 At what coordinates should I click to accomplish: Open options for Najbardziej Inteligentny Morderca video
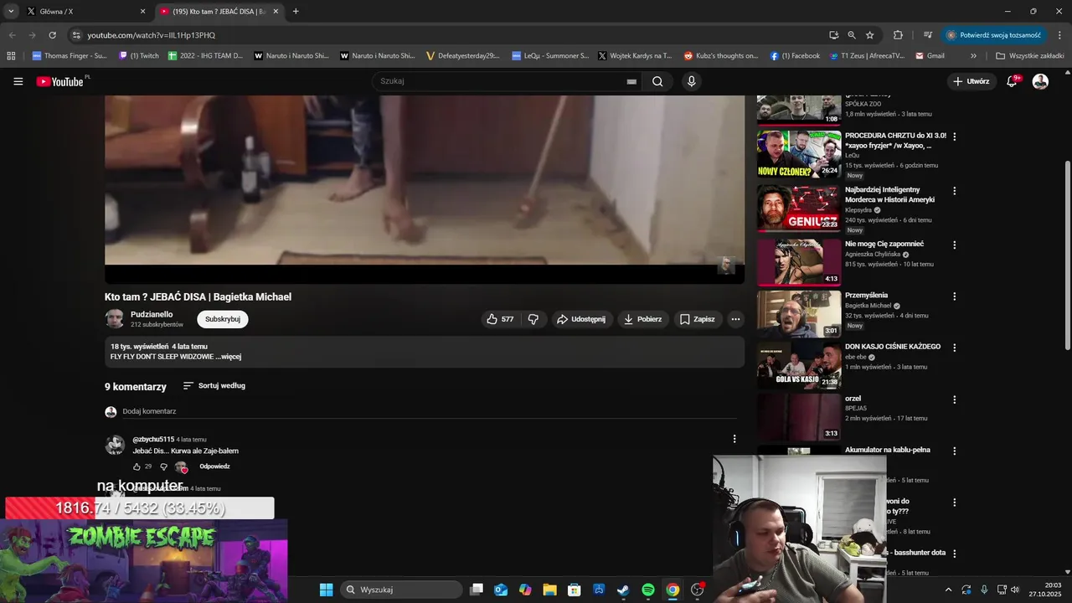coord(954,191)
